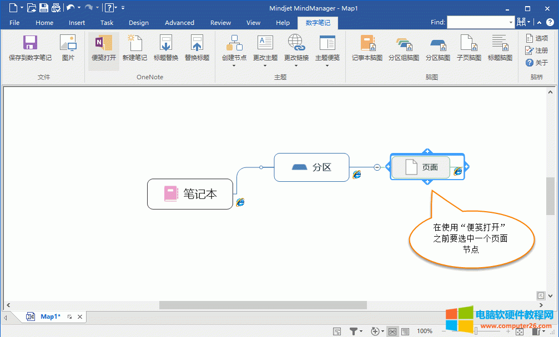The image size is (559, 337).
Task: Select the 分区组脑图 tool
Action: [x=404, y=50]
